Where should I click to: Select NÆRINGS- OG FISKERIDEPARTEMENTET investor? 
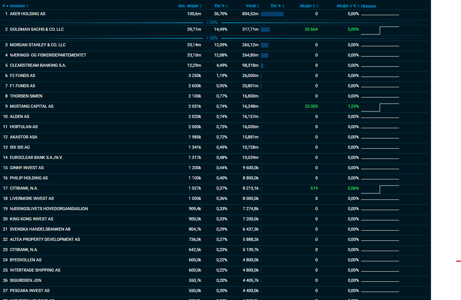pos(48,55)
